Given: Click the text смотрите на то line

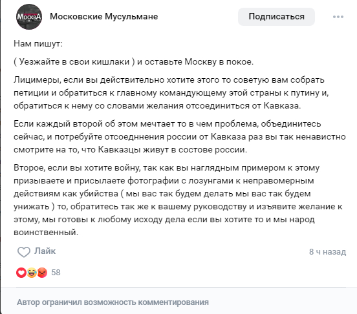Looking at the screenshot, I should [130, 150].
